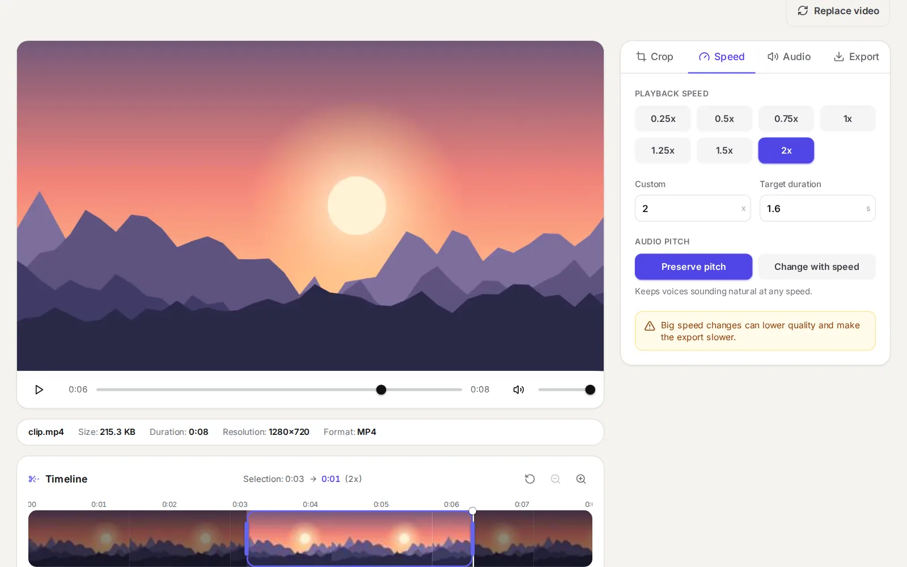Click the video seek slider handle

(381, 390)
